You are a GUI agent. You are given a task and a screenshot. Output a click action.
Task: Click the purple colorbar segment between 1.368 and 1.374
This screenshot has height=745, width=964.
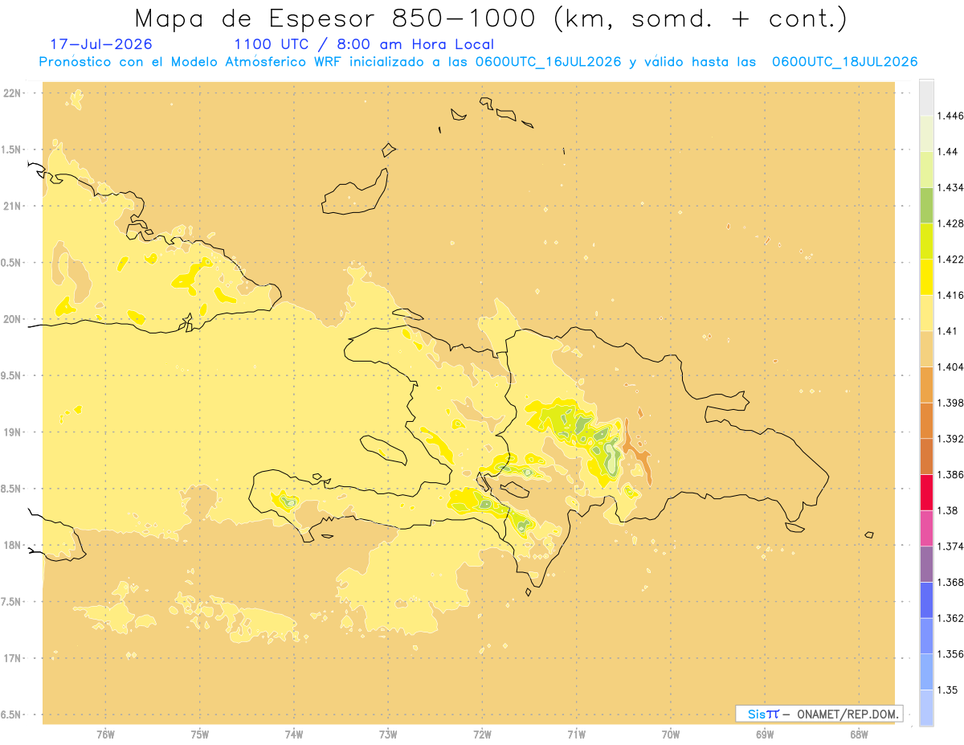[926, 564]
